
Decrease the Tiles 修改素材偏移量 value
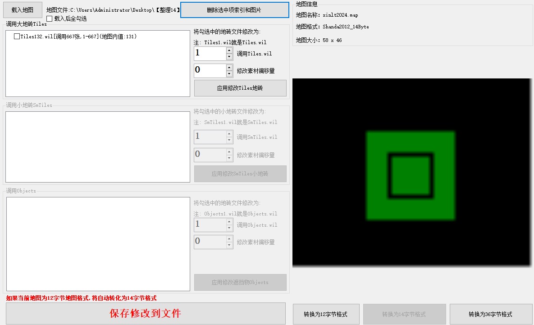229,73
